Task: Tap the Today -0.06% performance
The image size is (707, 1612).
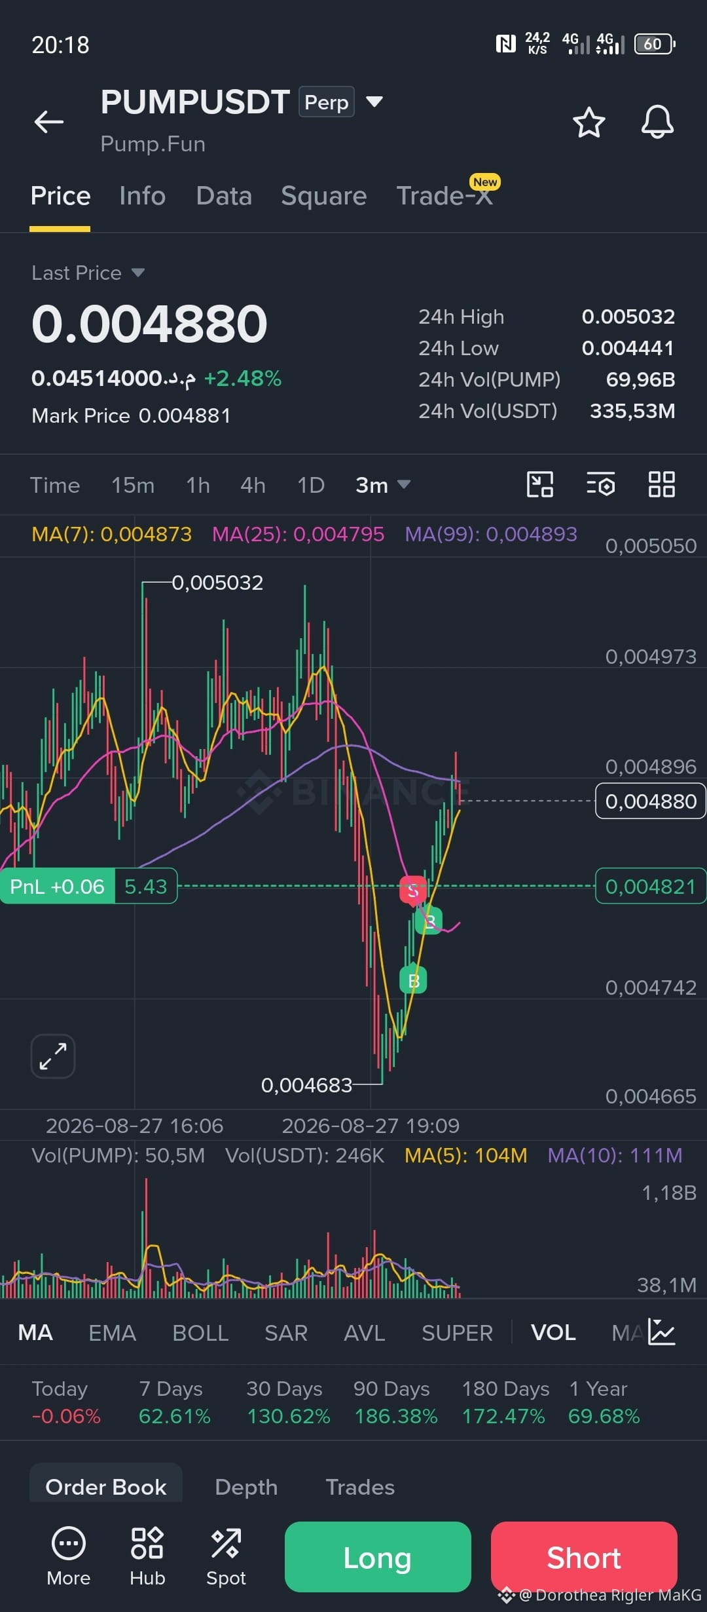Action: click(x=66, y=1402)
